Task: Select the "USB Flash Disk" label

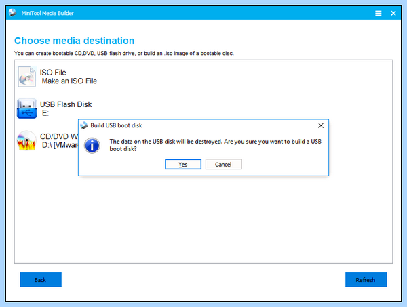Action: (66, 104)
